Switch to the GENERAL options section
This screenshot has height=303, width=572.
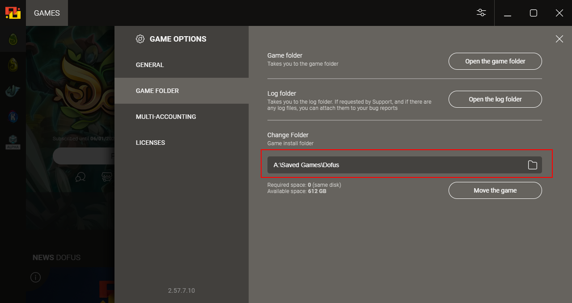click(150, 65)
